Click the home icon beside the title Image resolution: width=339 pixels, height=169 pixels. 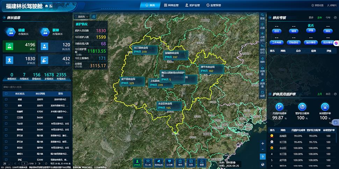tap(46, 6)
